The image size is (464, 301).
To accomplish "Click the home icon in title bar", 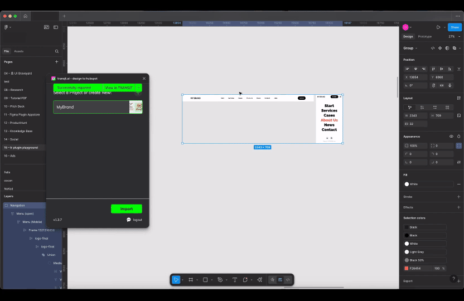I will point(25,16).
